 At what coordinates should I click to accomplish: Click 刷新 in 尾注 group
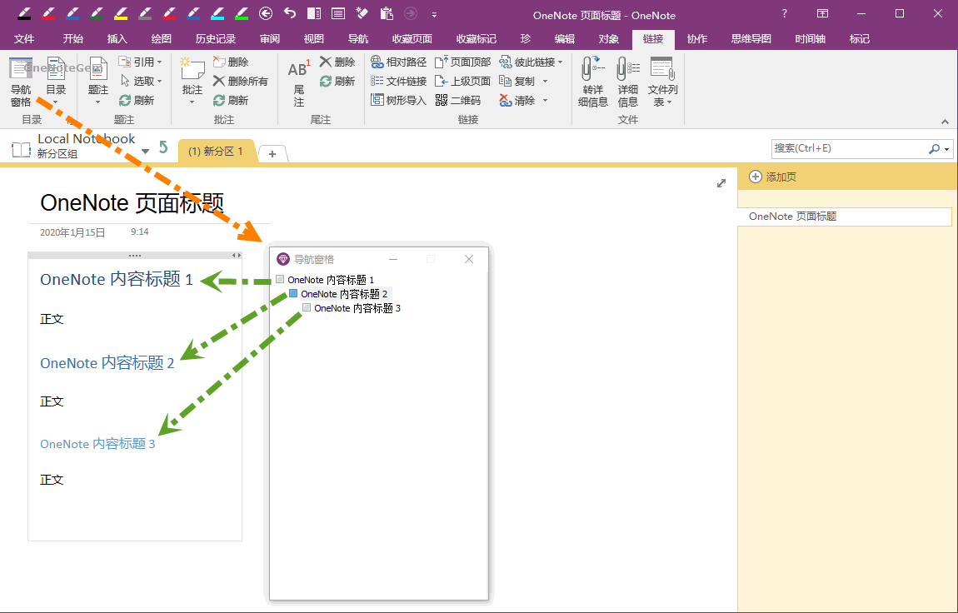337,81
